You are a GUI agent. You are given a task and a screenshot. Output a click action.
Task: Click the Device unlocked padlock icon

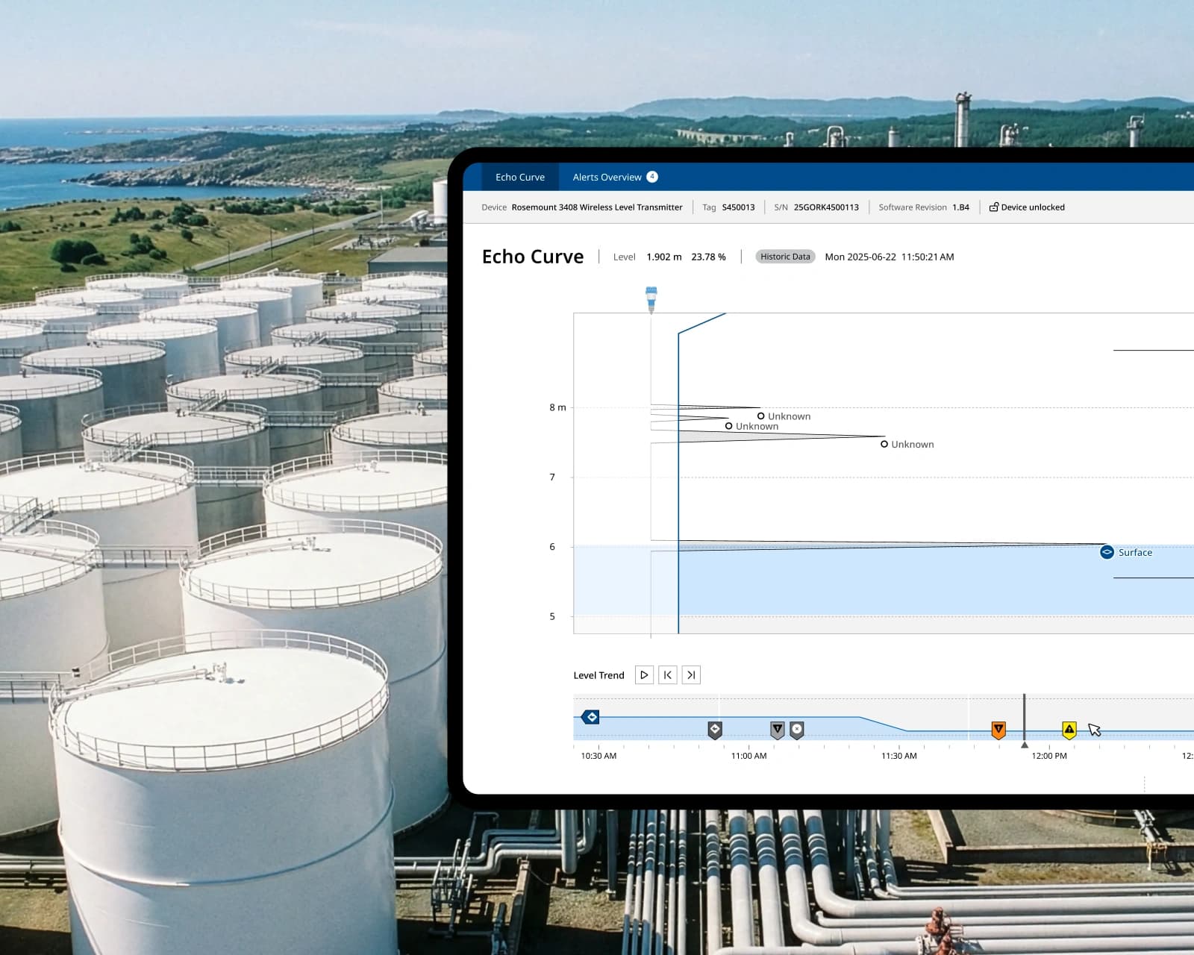(993, 207)
